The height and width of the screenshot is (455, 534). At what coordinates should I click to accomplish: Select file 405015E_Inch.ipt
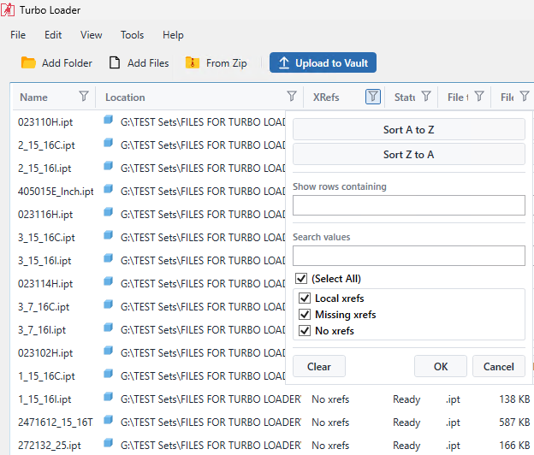pyautogui.click(x=56, y=192)
